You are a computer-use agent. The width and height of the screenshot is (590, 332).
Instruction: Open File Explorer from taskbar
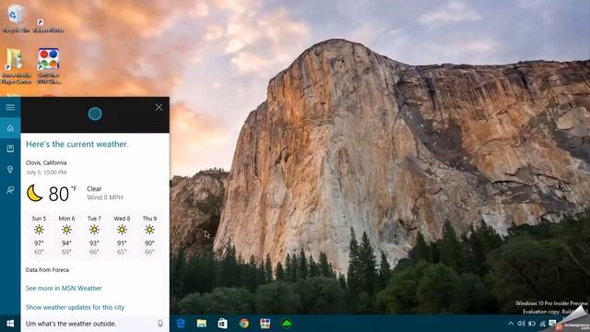[202, 324]
